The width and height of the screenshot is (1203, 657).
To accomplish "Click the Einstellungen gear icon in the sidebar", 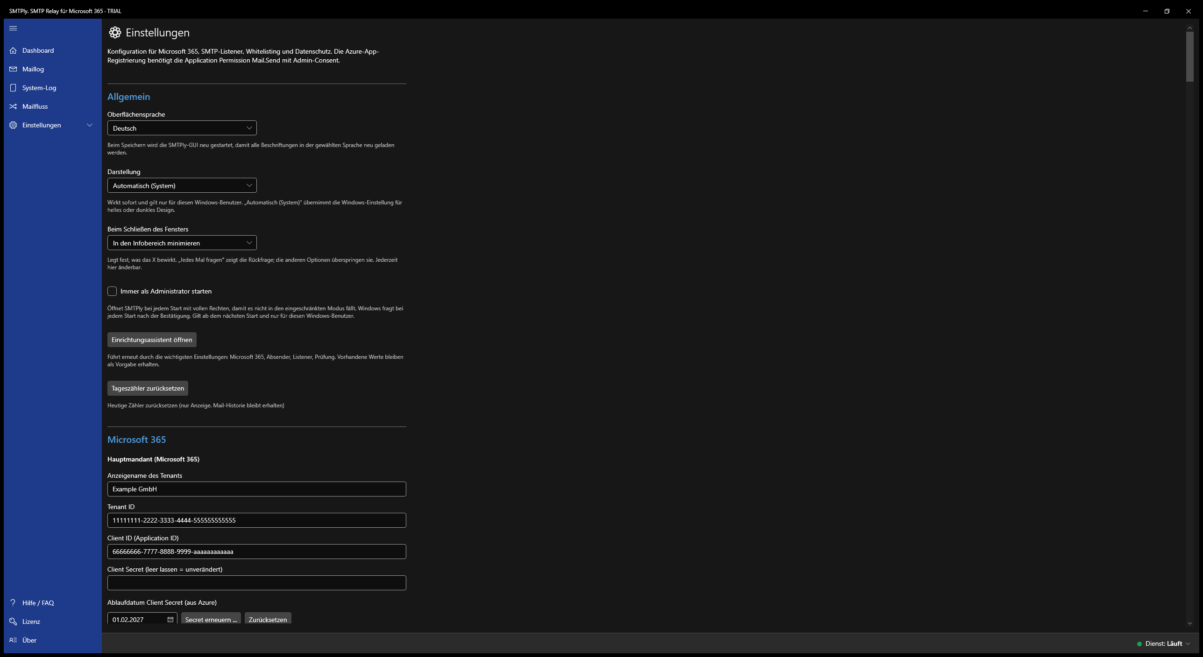I will [13, 125].
